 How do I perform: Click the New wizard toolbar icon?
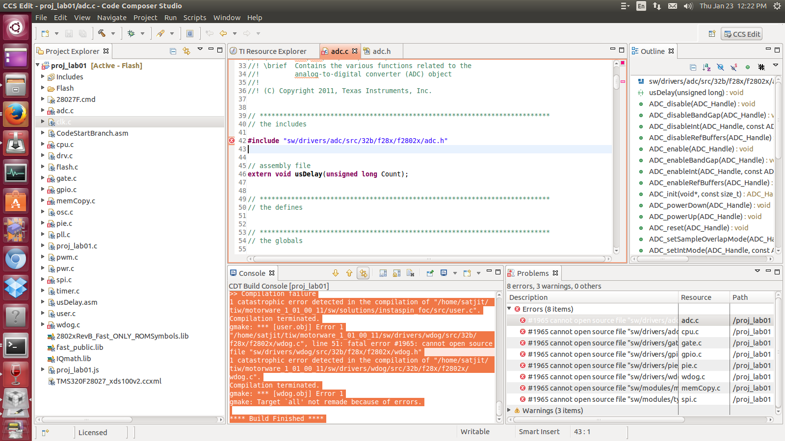coord(45,33)
